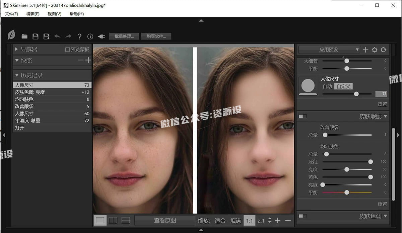The height and width of the screenshot is (233, 402).
Task: Switch to top-bottom split view
Action: pos(126,220)
